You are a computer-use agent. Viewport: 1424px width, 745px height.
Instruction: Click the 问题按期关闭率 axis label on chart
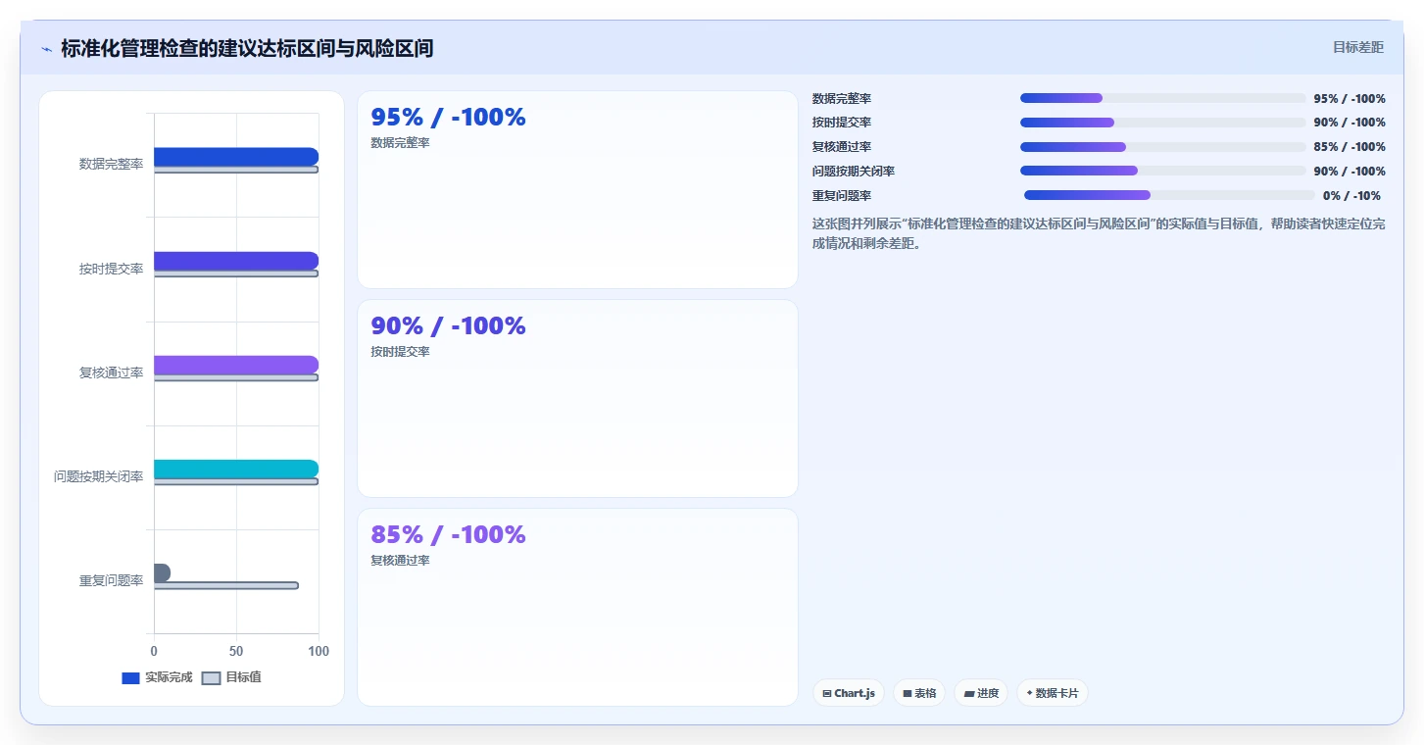point(98,476)
